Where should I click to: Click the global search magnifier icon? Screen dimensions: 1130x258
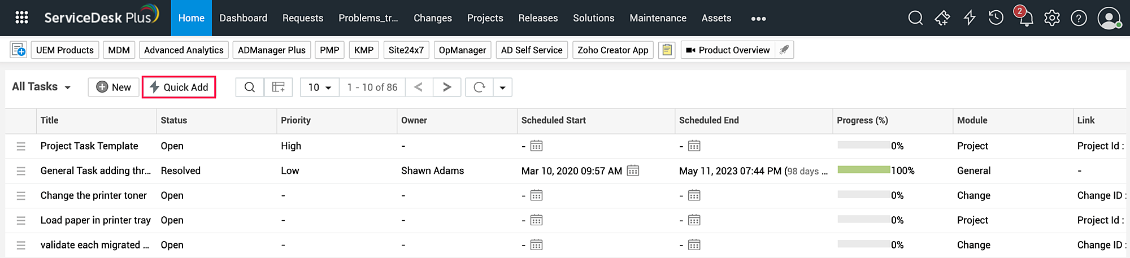(x=915, y=18)
